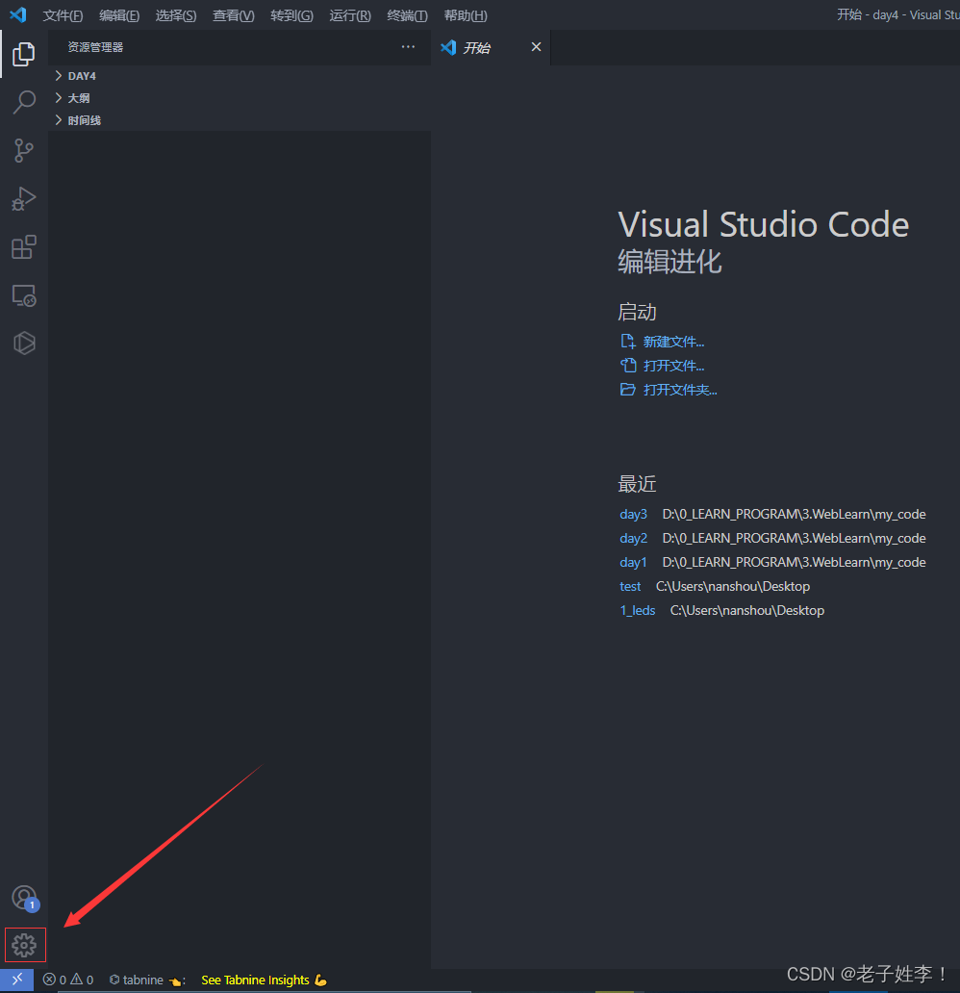
Task: Expand the 时间线 timeline section
Action: click(240, 120)
